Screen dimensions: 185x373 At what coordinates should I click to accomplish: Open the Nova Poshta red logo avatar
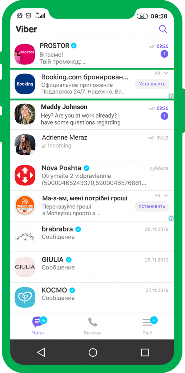coord(25,175)
